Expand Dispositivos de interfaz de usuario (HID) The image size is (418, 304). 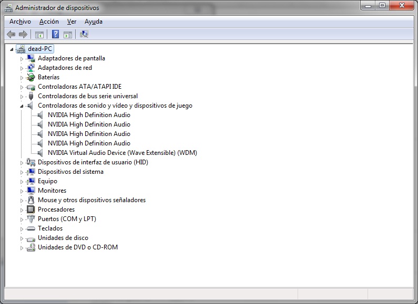point(22,163)
